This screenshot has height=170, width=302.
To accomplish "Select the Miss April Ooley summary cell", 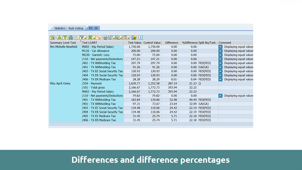I will [x=60, y=84].
